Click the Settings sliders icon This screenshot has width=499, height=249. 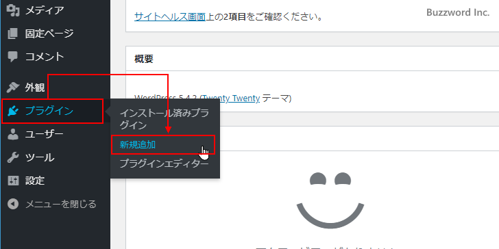point(13,181)
